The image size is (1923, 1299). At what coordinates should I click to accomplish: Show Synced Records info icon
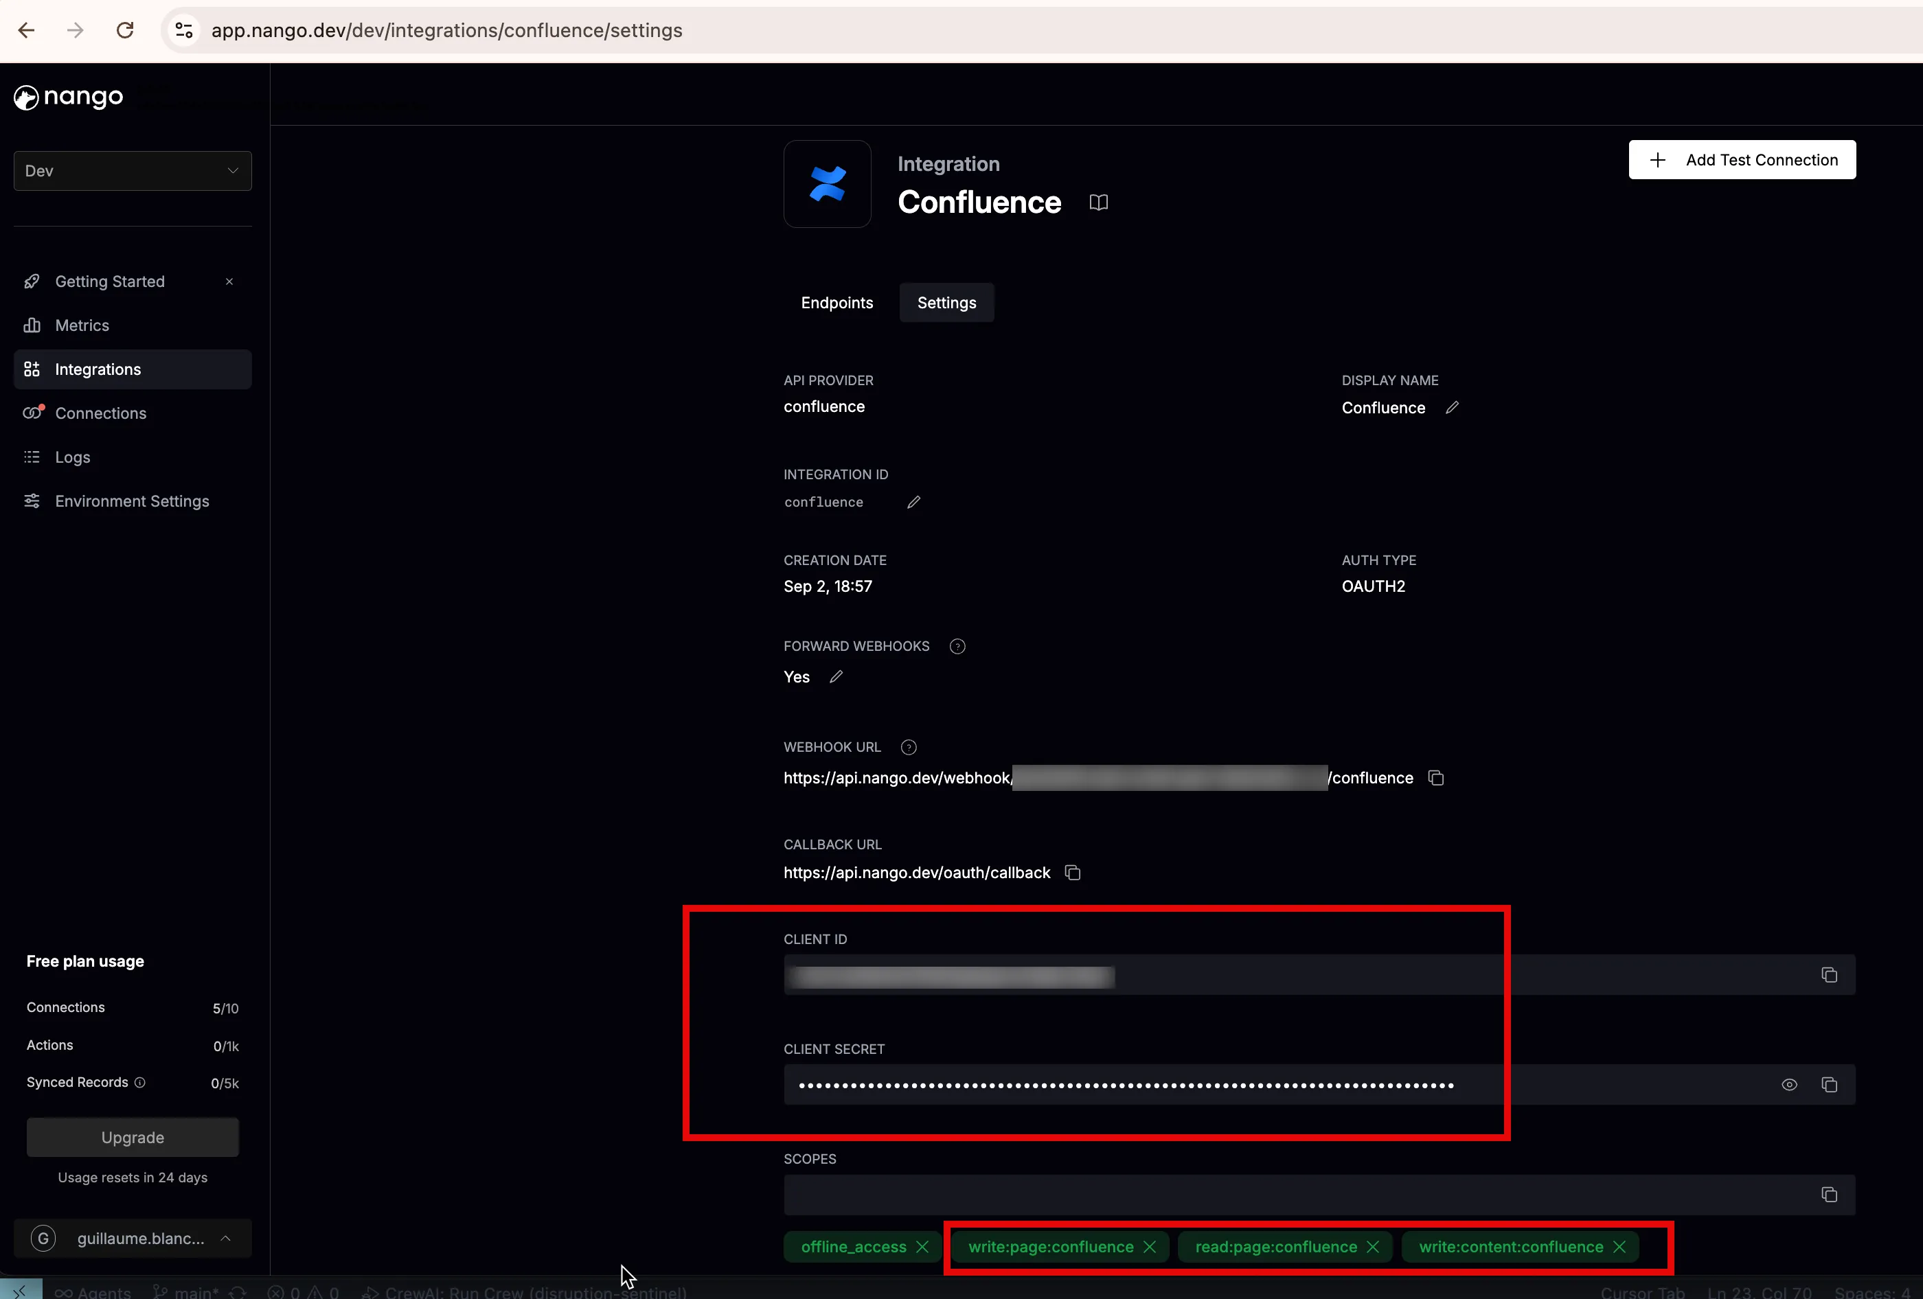[140, 1082]
